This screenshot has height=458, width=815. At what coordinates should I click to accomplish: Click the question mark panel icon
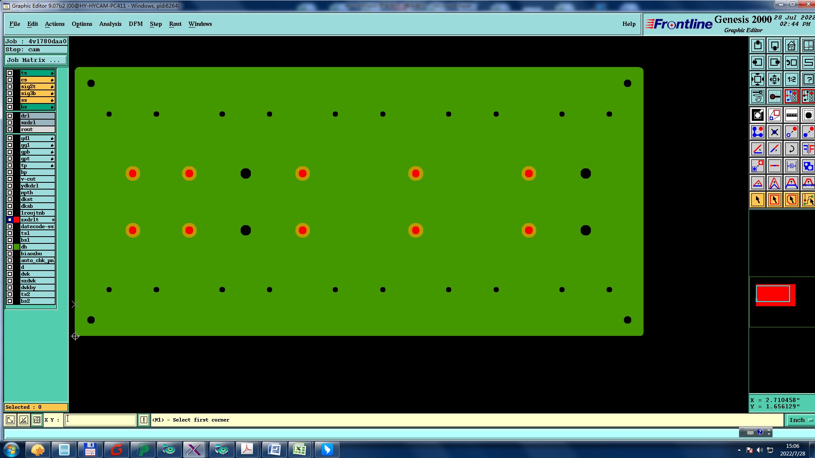(x=808, y=79)
